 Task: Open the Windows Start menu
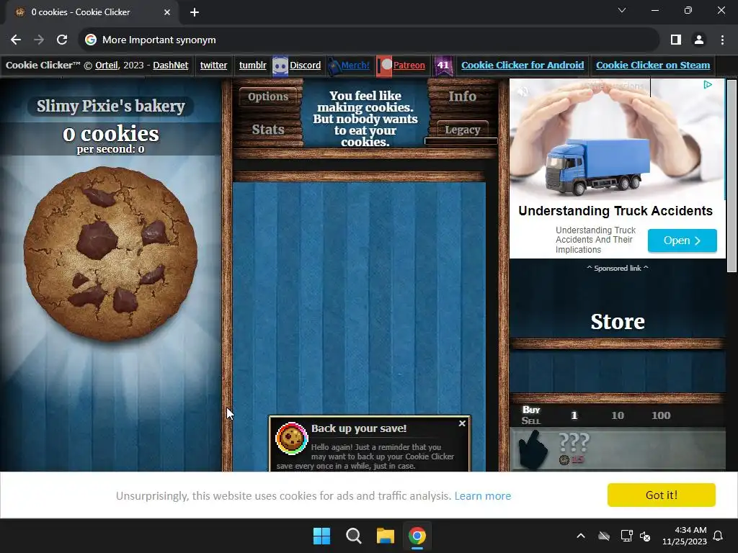(322, 536)
